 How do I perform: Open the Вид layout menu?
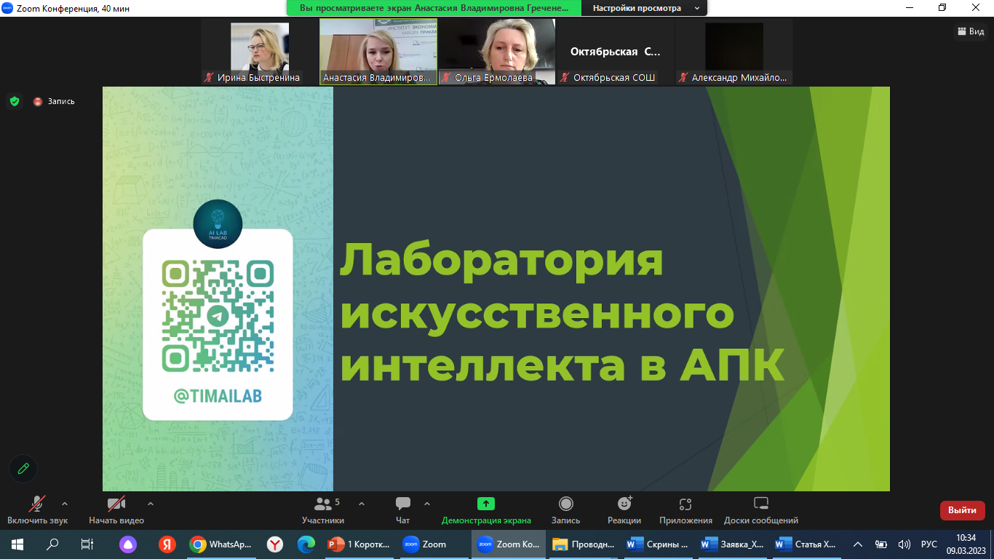(971, 31)
